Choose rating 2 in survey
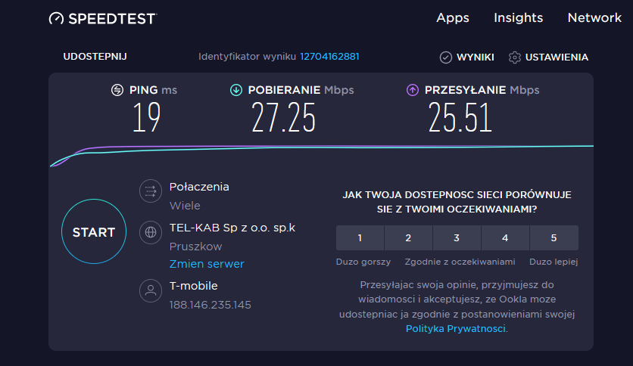This screenshot has height=366, width=633. (408, 237)
